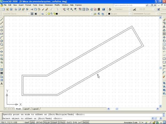Viewport: 166px width, 124px height.
Task: Click the Help question mark icon
Action: (x=103, y=9)
